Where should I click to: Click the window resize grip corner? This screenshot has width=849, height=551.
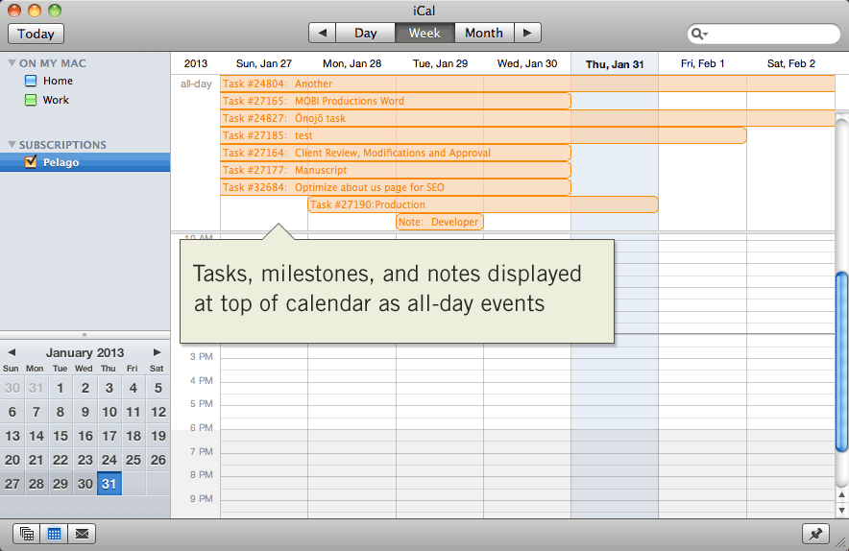coord(841,543)
